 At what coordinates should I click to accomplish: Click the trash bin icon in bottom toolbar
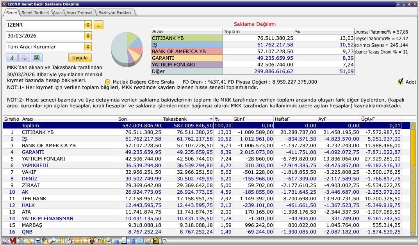click(156, 241)
